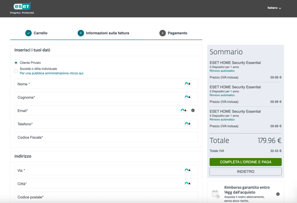Image resolution: width=297 pixels, height=203 pixels.
Task: Click the step 2 circle icon
Action: (81, 33)
